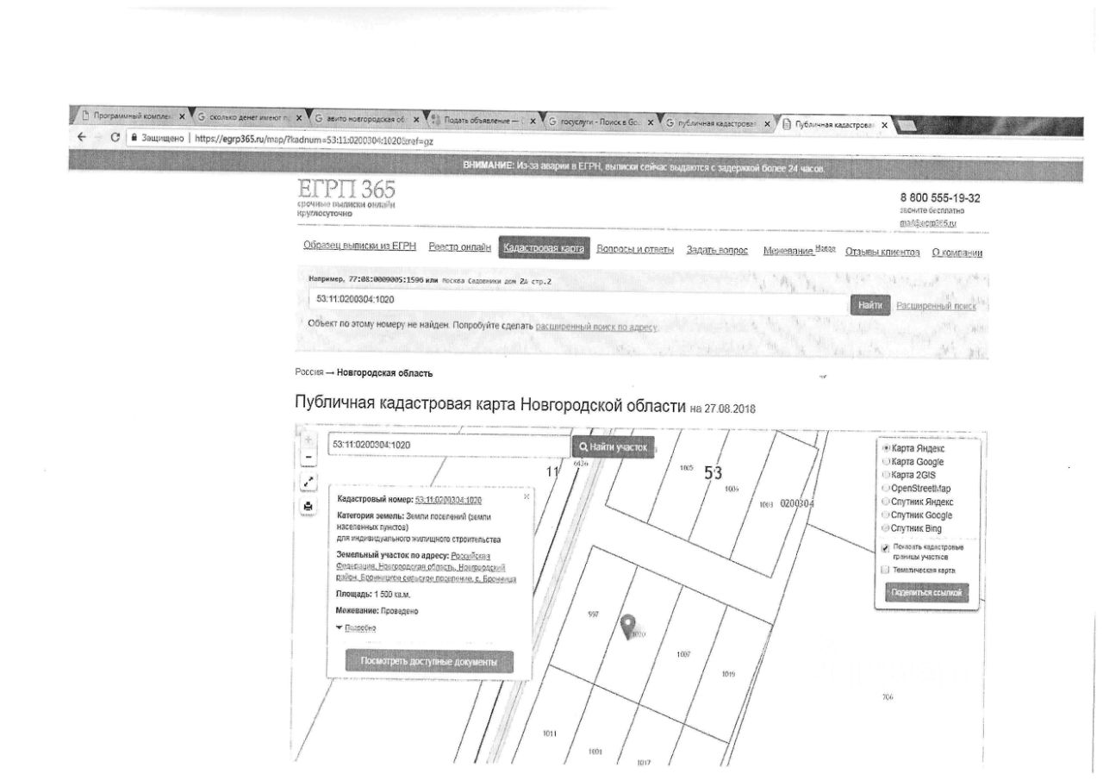Reload the current page
This screenshot has width=1103, height=780.
pyautogui.click(x=115, y=137)
